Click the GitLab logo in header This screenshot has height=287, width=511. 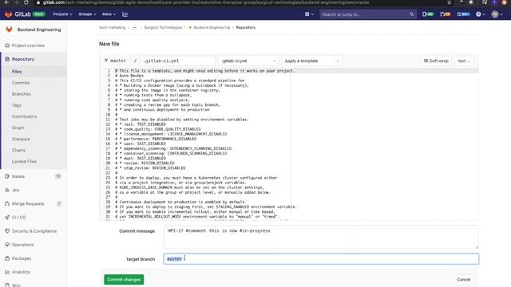(x=18, y=14)
